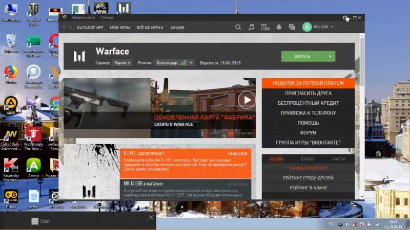Image resolution: width=410 pixels, height=230 pixels.
Task: Open the settings gear in the title bar
Action: click(x=345, y=17)
